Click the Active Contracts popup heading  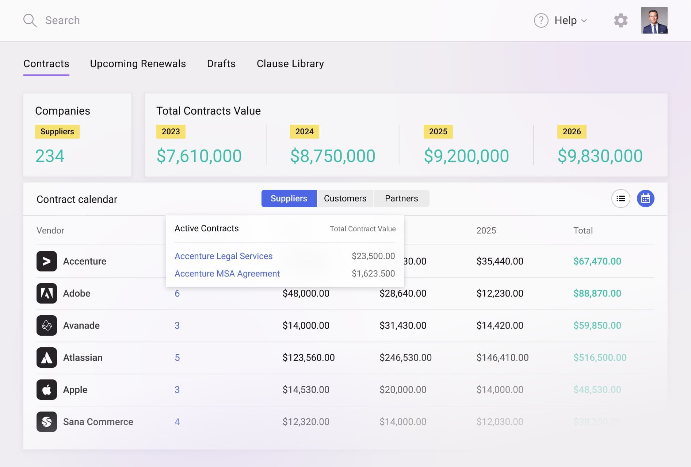207,228
